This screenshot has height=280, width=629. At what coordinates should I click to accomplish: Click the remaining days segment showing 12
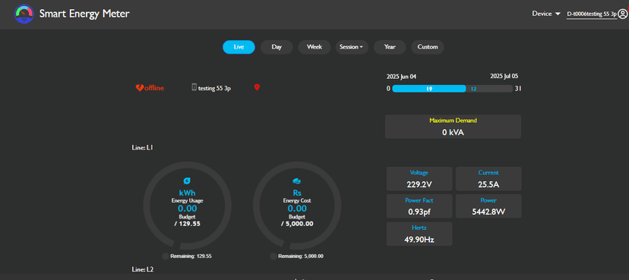489,89
